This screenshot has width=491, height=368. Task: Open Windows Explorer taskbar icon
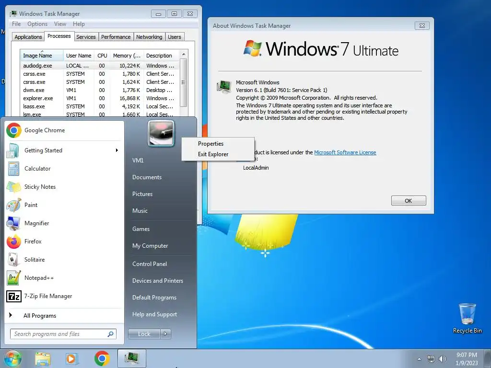pyautogui.click(x=43, y=359)
